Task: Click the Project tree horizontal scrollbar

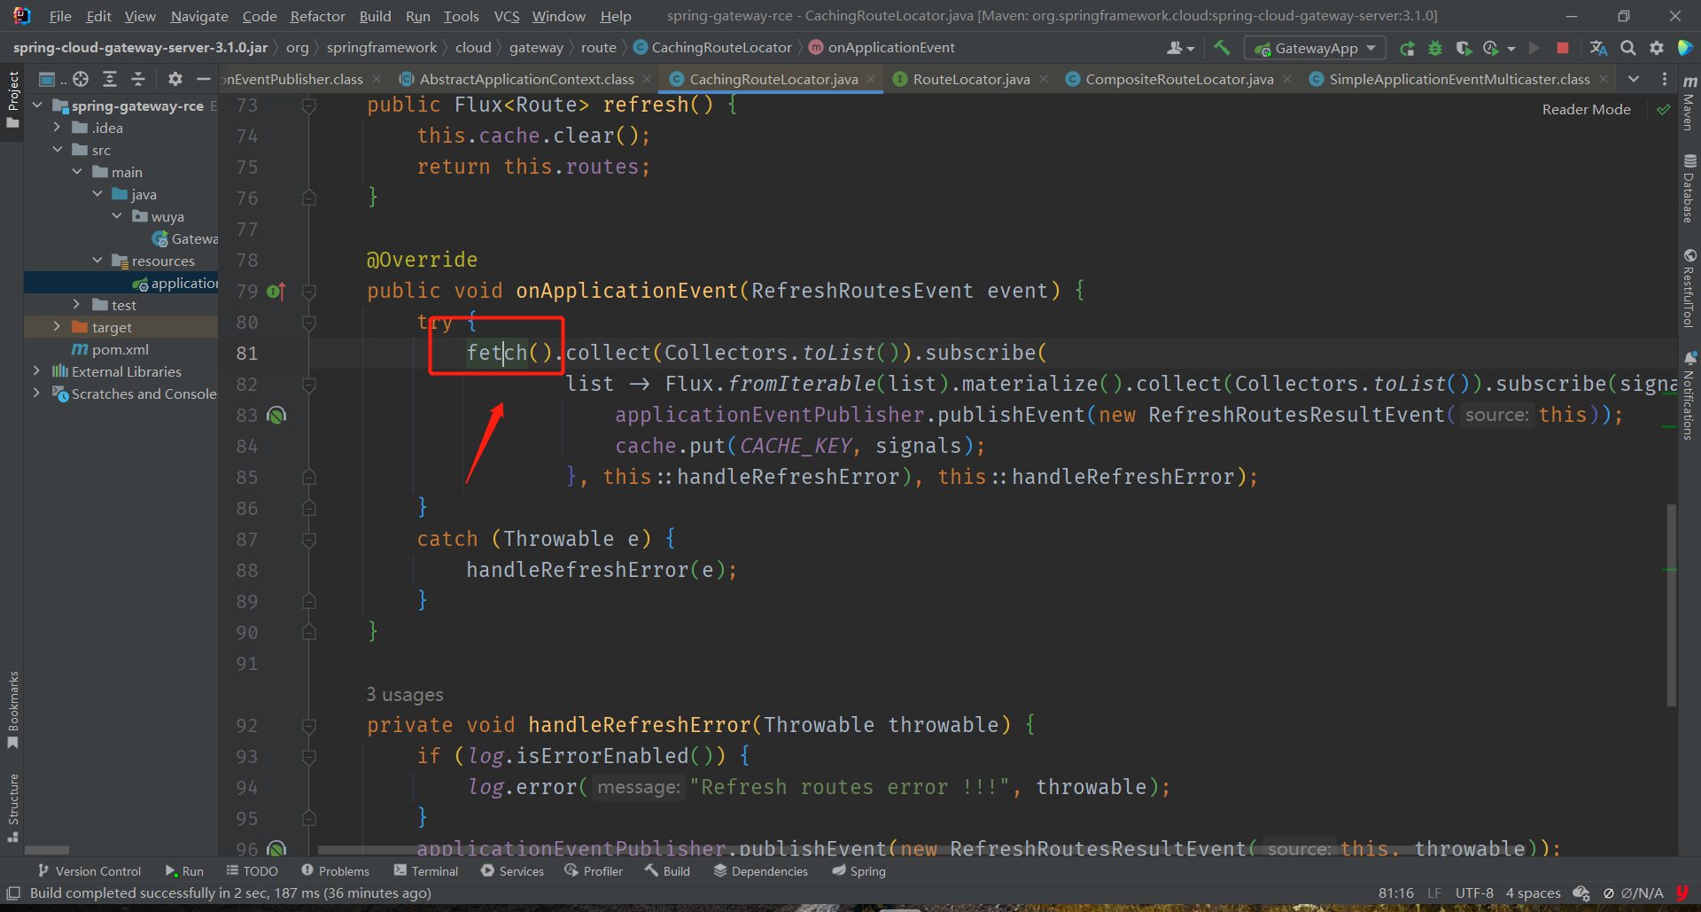Action: pyautogui.click(x=47, y=850)
